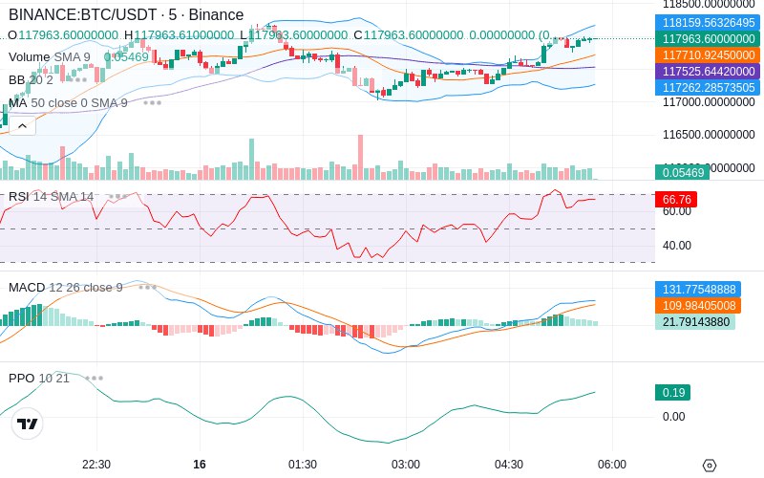
Task: Select the MA 50 close legend
Action: 68,103
